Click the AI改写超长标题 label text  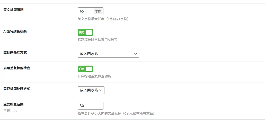click(15, 32)
